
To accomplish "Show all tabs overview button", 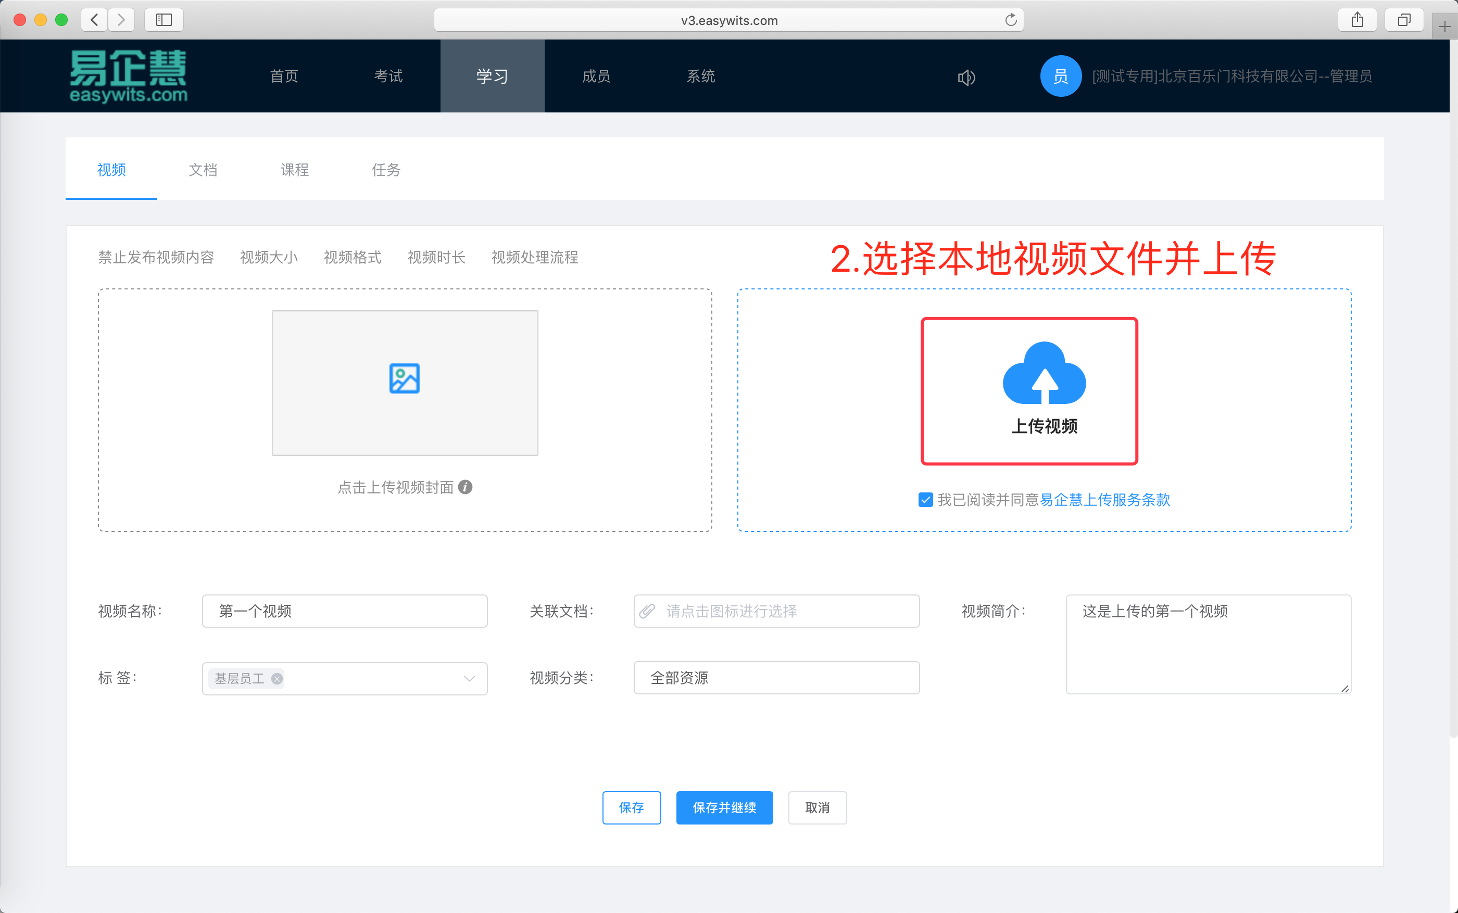I will pos(1404,20).
